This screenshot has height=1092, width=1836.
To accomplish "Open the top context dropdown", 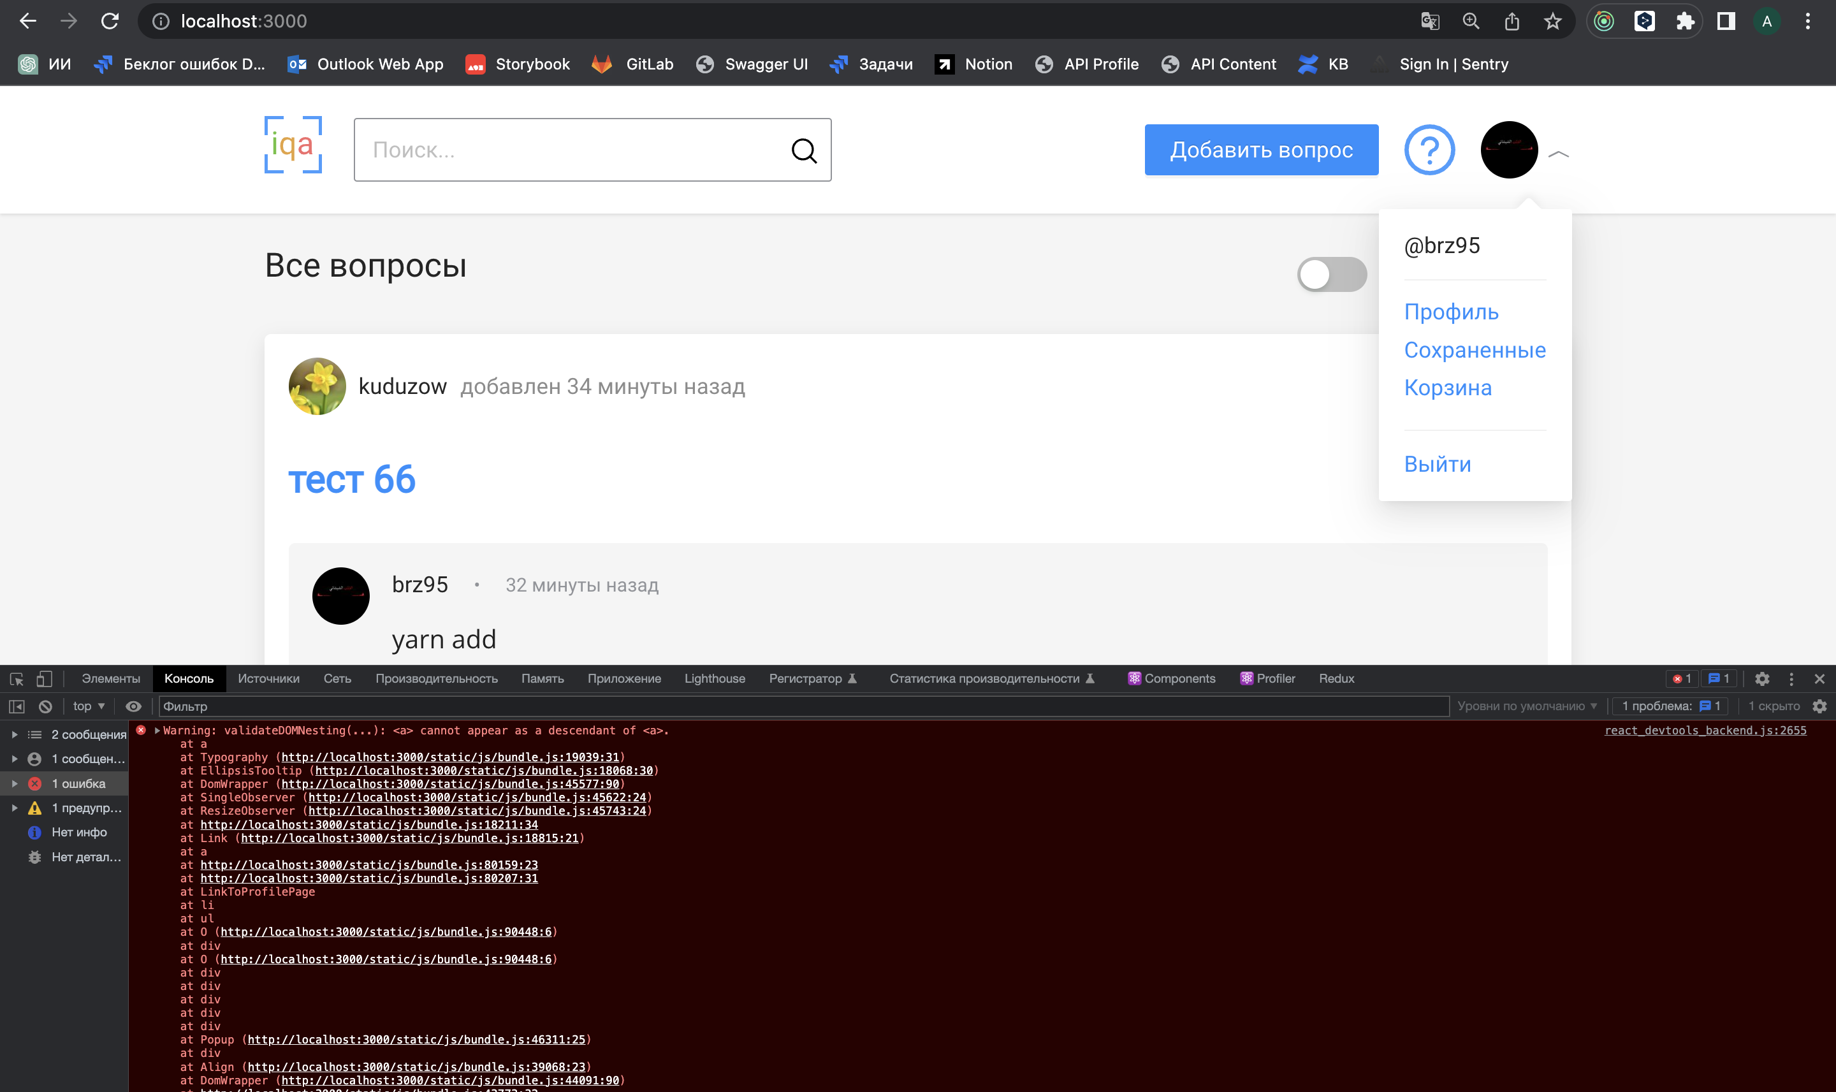I will 89,706.
